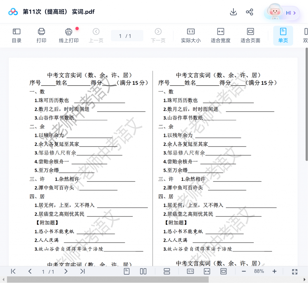Switch to 单页 single page view
The width and height of the screenshot is (308, 283).
tap(283, 35)
